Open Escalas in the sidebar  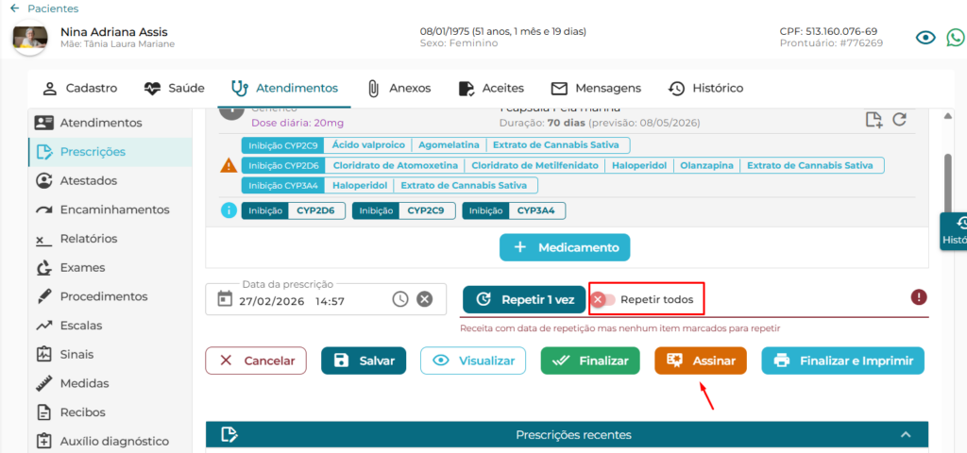110,326
